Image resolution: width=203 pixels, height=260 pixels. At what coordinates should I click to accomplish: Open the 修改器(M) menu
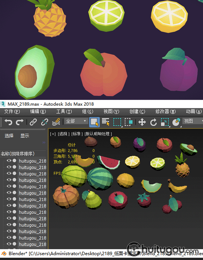[165, 112]
